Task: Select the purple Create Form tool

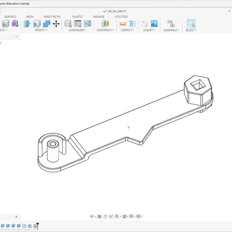Action: click(x=15, y=24)
